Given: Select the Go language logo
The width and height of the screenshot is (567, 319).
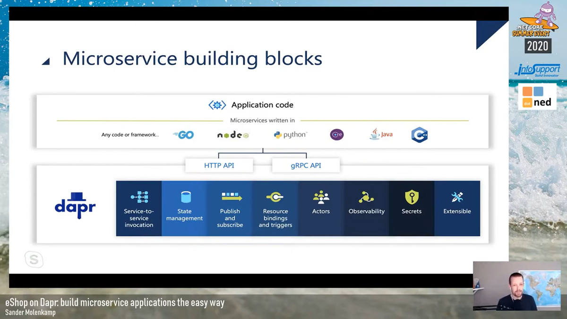Looking at the screenshot, I should coord(183,135).
